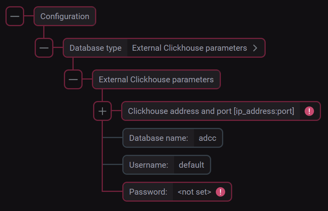The width and height of the screenshot is (328, 211).
Task: Select the Database type label
Action: click(x=95, y=48)
